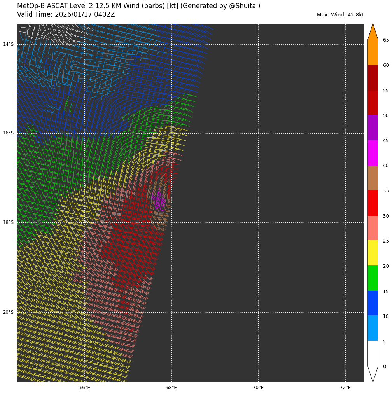Click the white arrow tip below the colorbar
The height and width of the screenshot is (393, 392).
[x=373, y=373]
